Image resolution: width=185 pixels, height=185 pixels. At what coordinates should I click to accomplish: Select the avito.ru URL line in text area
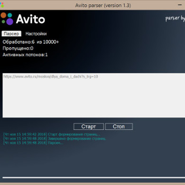tap(51, 77)
